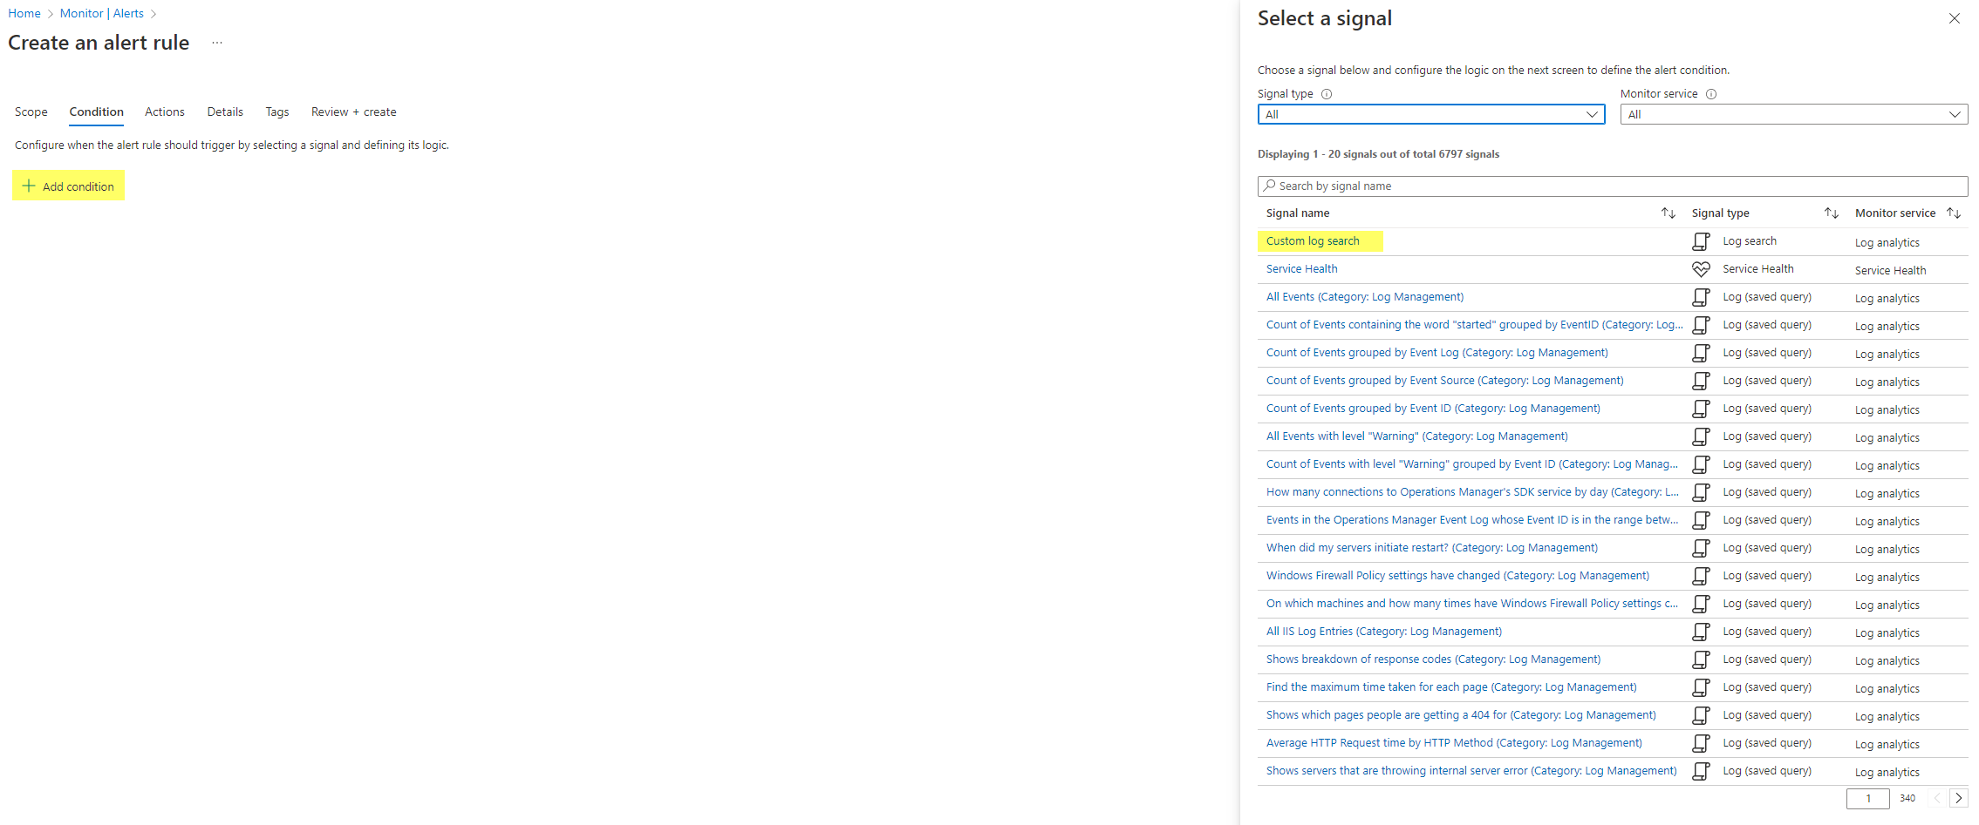This screenshot has height=825, width=1979.
Task: Go to next page of signals
Action: pos(1959,798)
